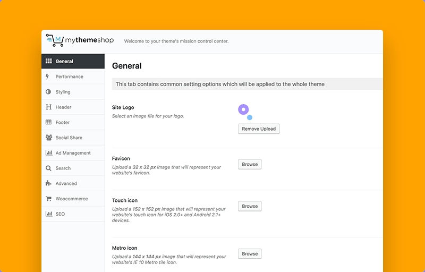Screen dimensions: 425x272
Task: Click the Advanced puzzle piece icon
Action: pyautogui.click(x=48, y=183)
